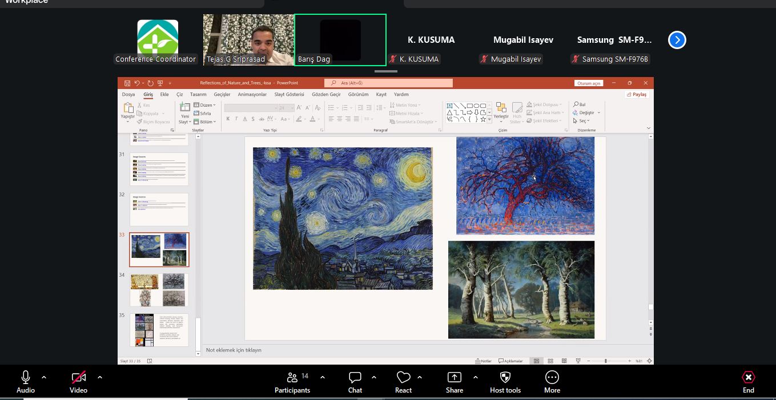Click the Yeni Slayt new slide icon
776x400 pixels.
185,107
